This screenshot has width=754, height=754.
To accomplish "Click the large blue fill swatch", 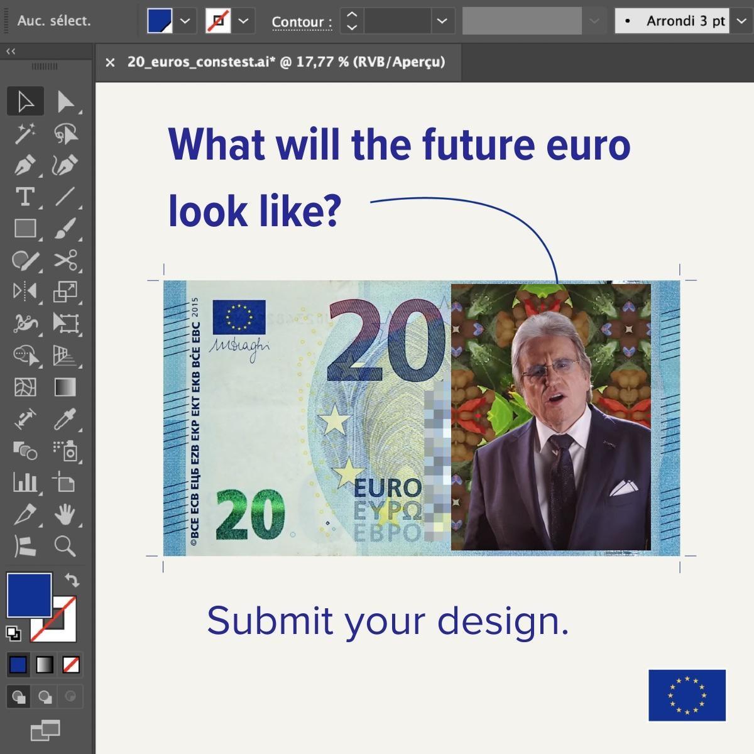I will coord(29,595).
